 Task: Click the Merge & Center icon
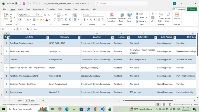75,20
